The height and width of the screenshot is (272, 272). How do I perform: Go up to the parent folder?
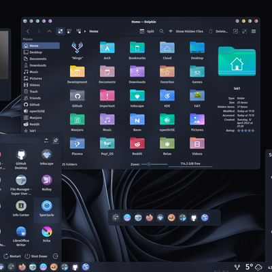[x=49, y=31]
